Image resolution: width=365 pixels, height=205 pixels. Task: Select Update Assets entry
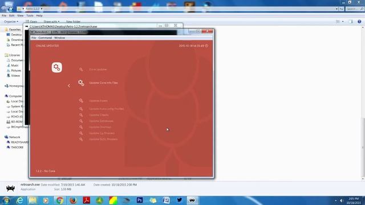[x=98, y=101]
